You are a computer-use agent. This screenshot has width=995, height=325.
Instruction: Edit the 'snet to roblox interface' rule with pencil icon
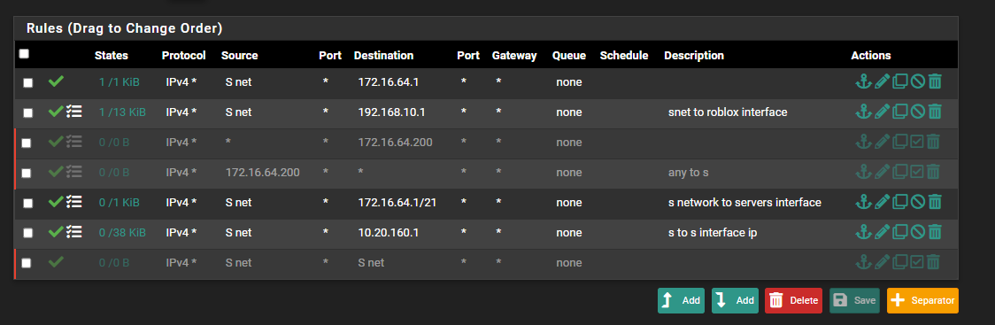pyautogui.click(x=882, y=112)
